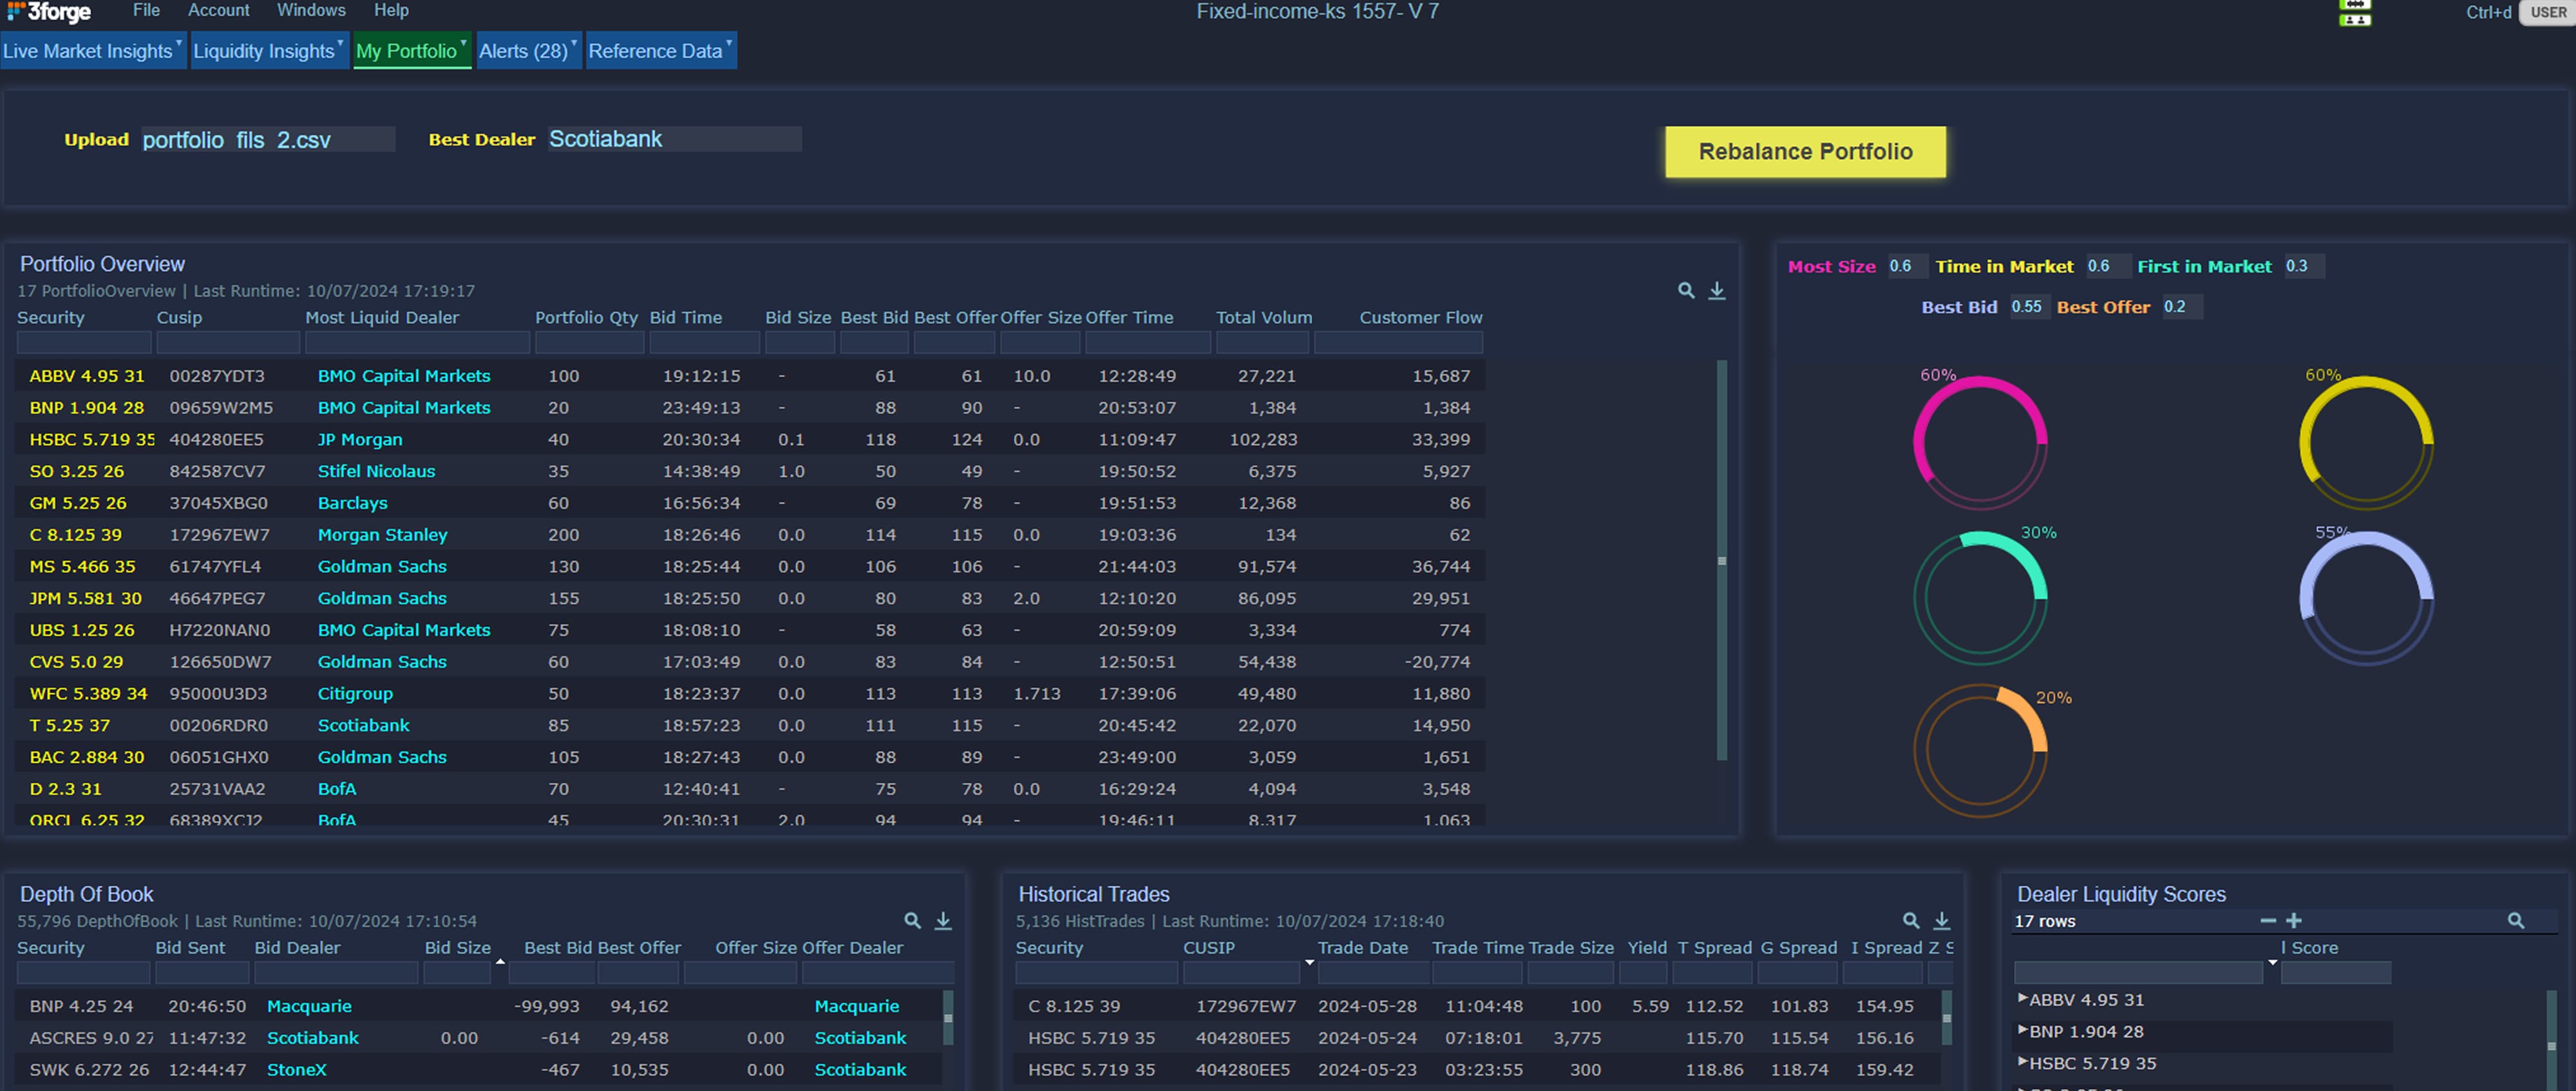Screen dimensions: 2576x1091
Task: Click Macquarie bid dealer for BNP 4.25 24
Action: [309, 1007]
